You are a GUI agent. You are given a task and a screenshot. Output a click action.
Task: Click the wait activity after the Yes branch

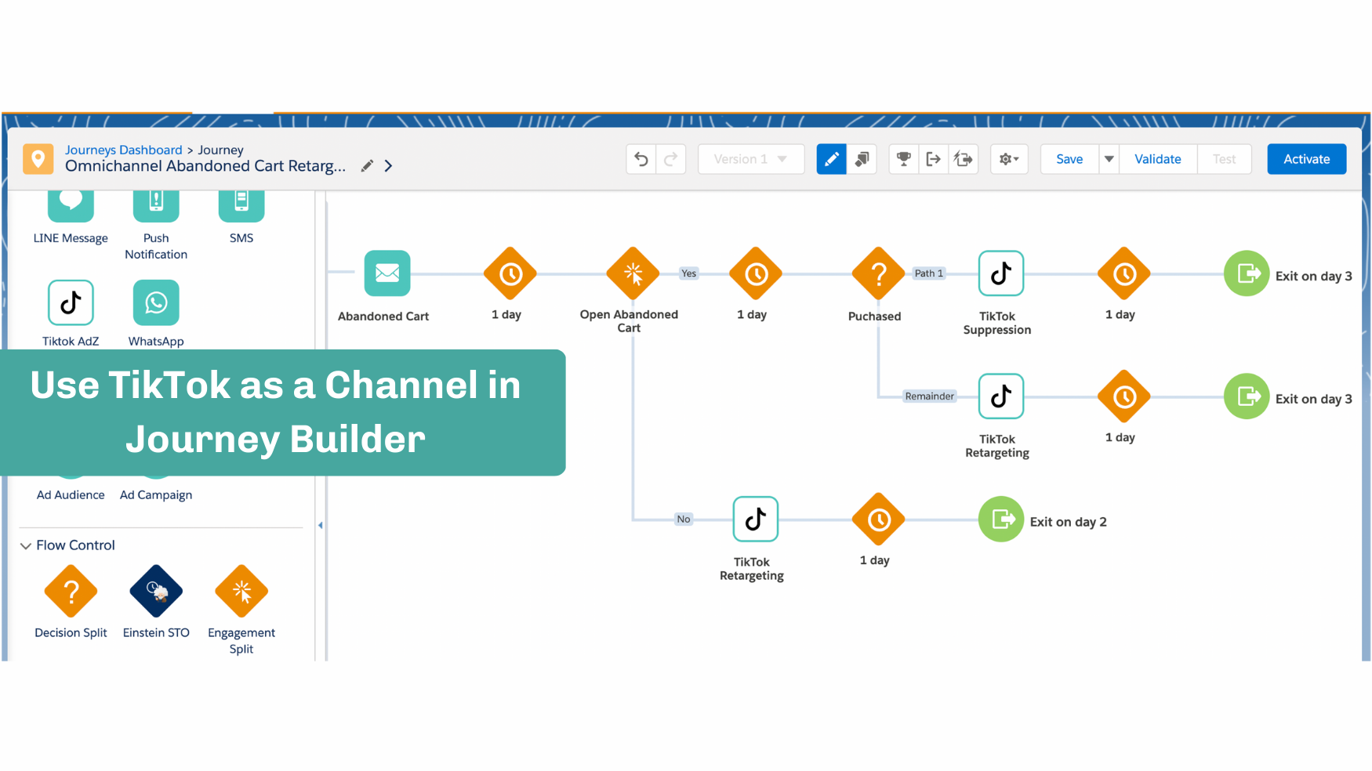pos(756,273)
